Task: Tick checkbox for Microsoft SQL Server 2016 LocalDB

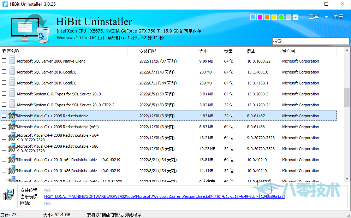Action: (4, 72)
